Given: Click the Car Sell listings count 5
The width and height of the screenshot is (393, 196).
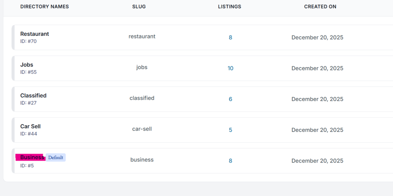Looking at the screenshot, I should (x=230, y=130).
